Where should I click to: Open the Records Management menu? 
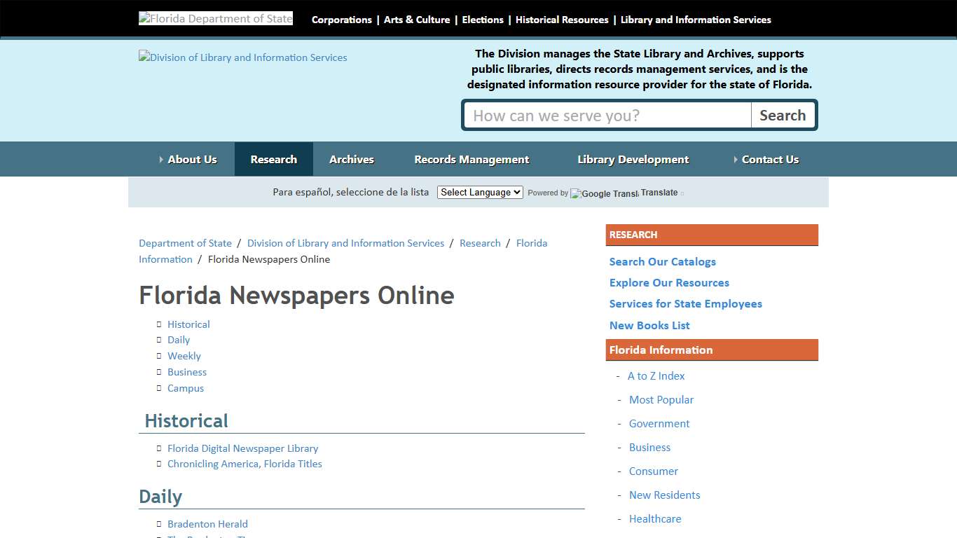[471, 159]
